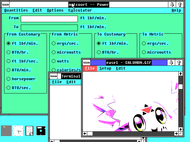Screen dimensions: 190x142
Task: Select ft lbf/min. under From Customary
Action: (x=22, y=43)
